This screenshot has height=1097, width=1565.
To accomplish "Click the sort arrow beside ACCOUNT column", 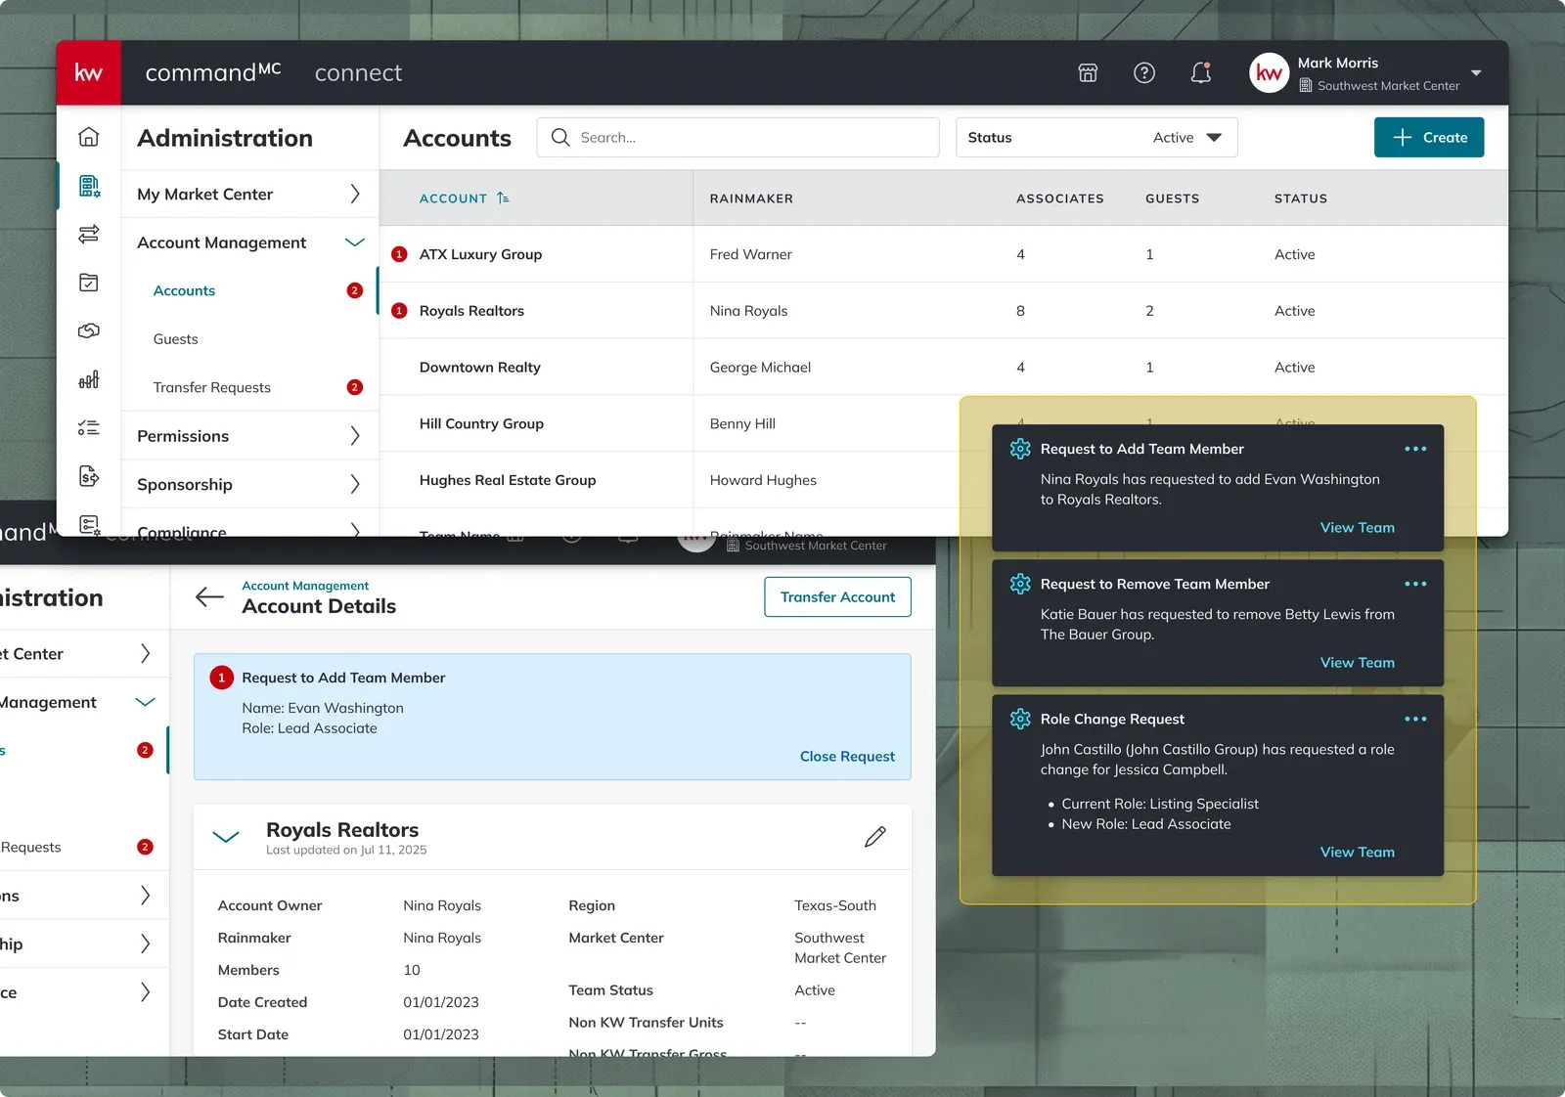I will point(503,197).
